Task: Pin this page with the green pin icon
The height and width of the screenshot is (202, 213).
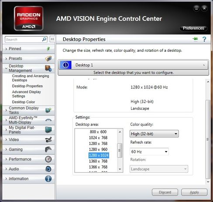Action: 195,39
